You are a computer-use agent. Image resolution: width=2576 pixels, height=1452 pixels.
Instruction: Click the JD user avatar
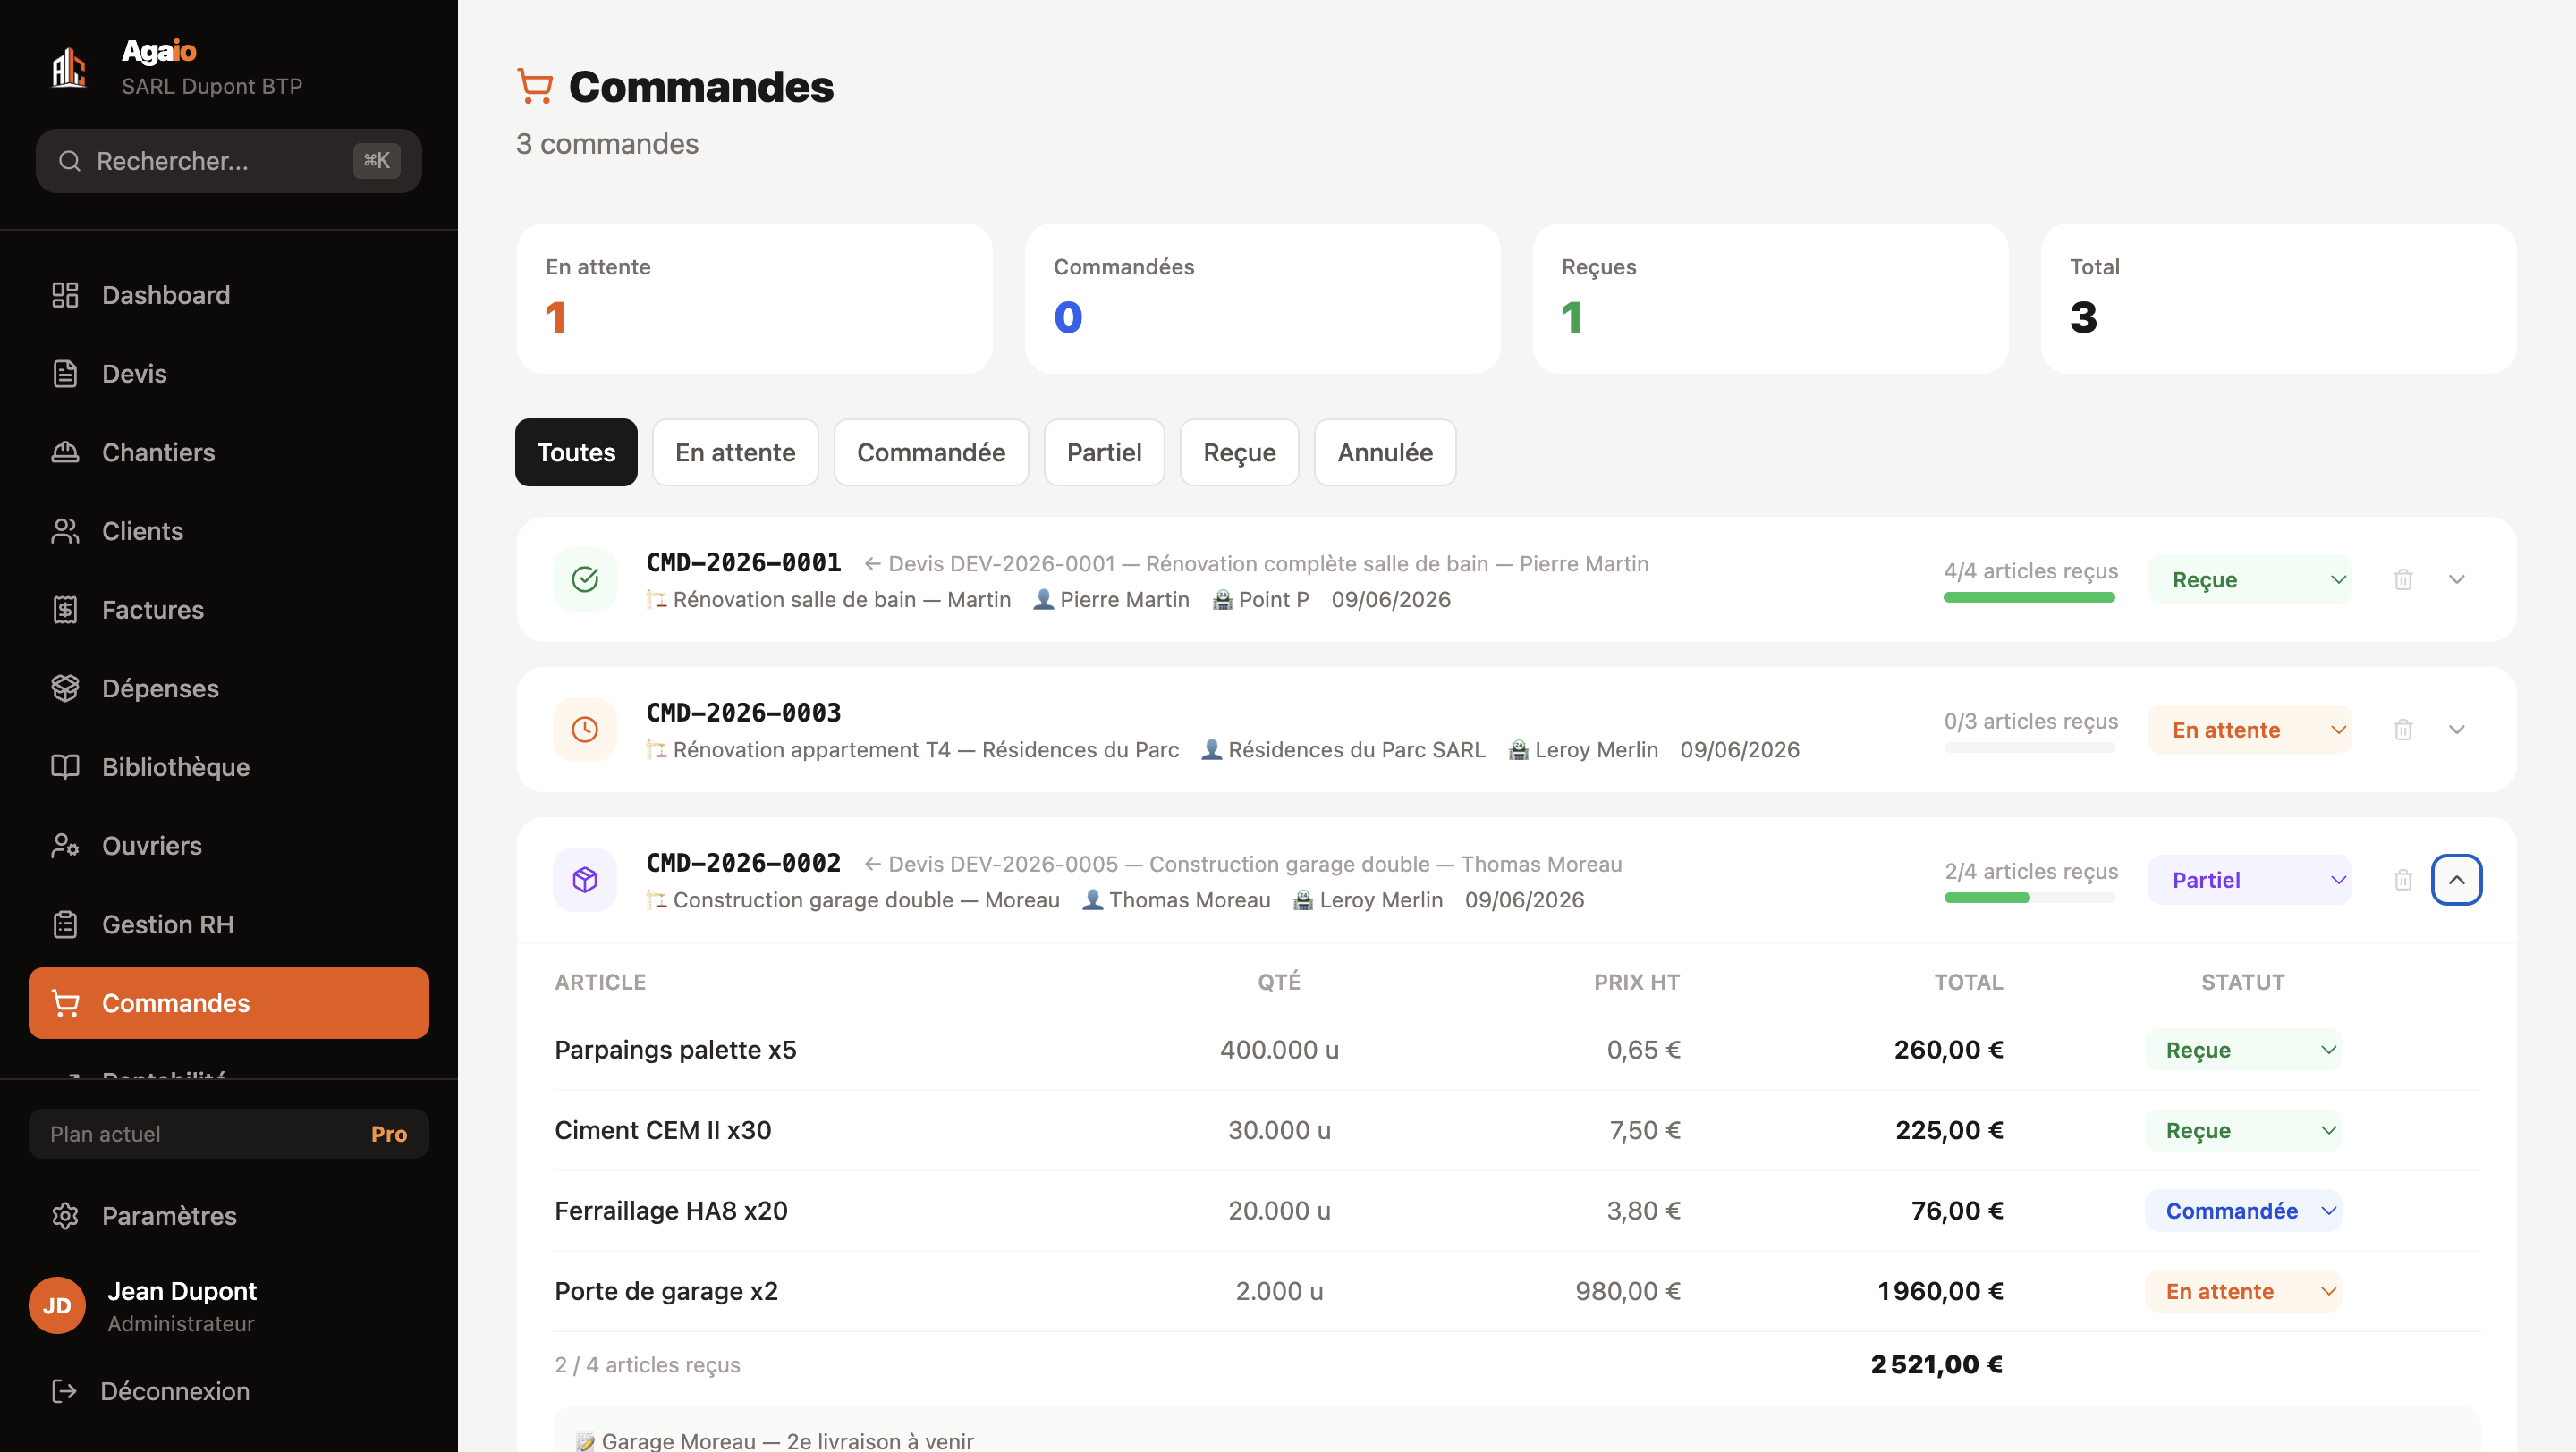57,1305
